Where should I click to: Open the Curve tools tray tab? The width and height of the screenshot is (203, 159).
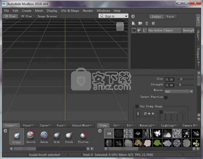point(45,125)
